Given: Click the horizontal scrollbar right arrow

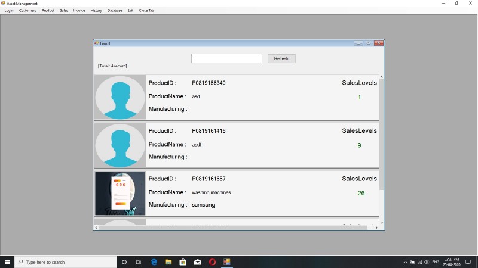Looking at the screenshot, I should [376, 228].
